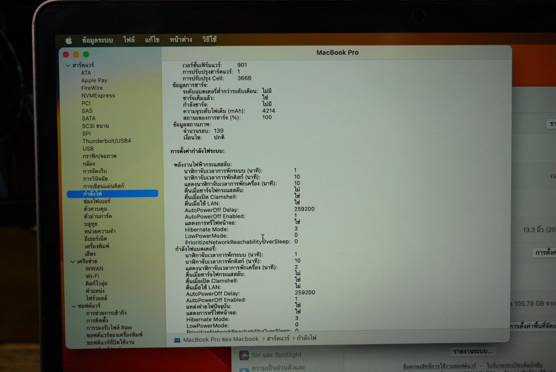Select SCSI ขนาน in the sidebar

(x=96, y=126)
